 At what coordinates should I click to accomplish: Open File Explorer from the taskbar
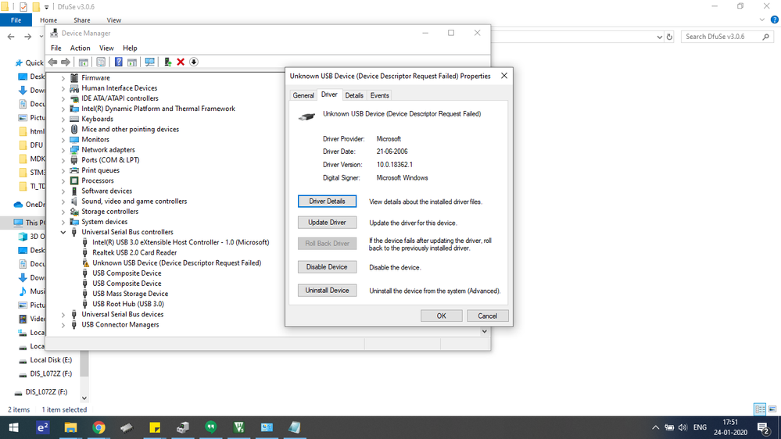pyautogui.click(x=70, y=427)
